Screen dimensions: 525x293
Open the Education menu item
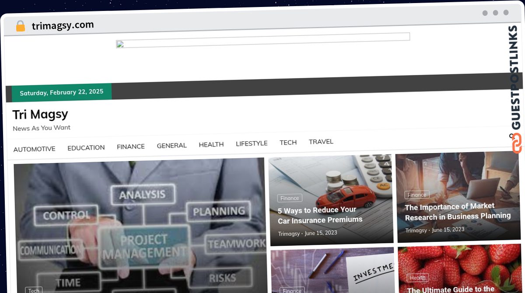pos(86,148)
